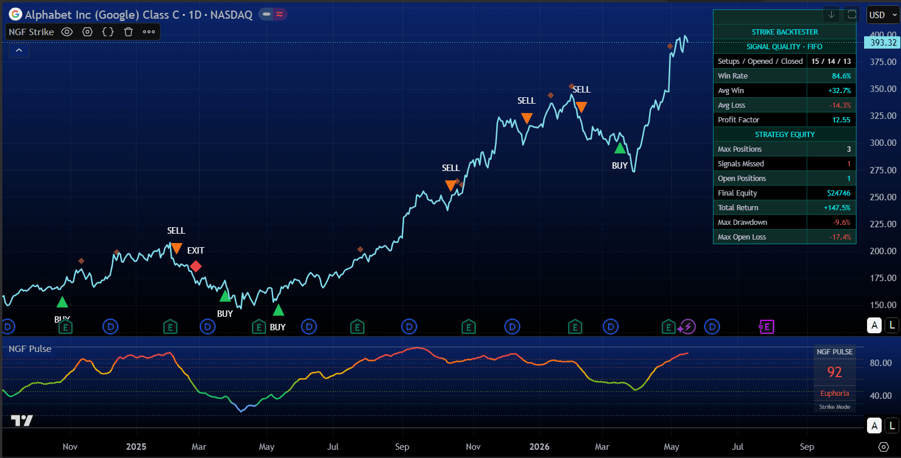The width and height of the screenshot is (901, 458).
Task: Click Setups / Opened / Closed value 15 / 14 / 13
Action: click(831, 61)
